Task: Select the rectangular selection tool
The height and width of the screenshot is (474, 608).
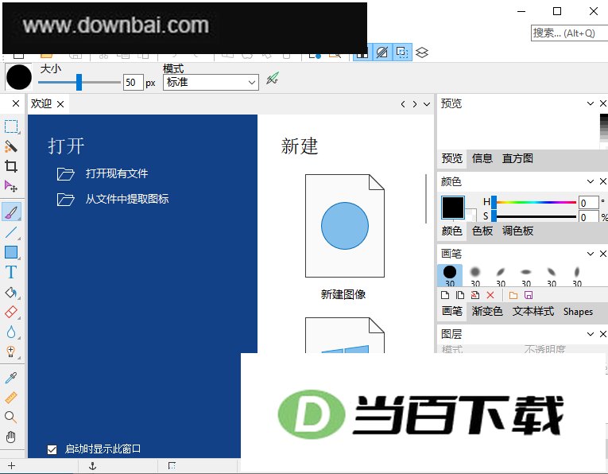Action: pos(11,126)
